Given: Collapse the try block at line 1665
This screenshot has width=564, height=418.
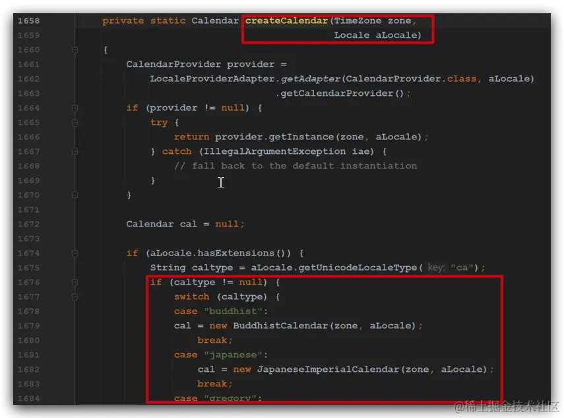Looking at the screenshot, I should click(75, 123).
